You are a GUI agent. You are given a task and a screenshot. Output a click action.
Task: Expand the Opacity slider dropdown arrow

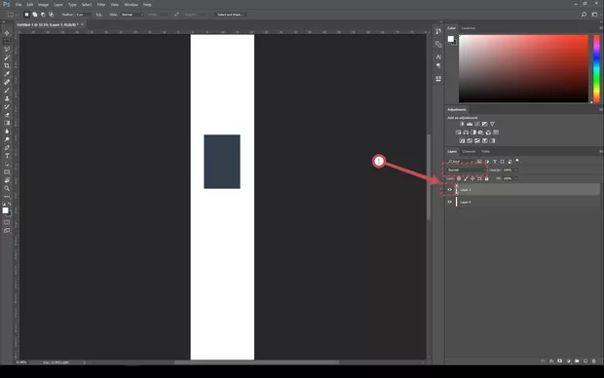coord(516,170)
